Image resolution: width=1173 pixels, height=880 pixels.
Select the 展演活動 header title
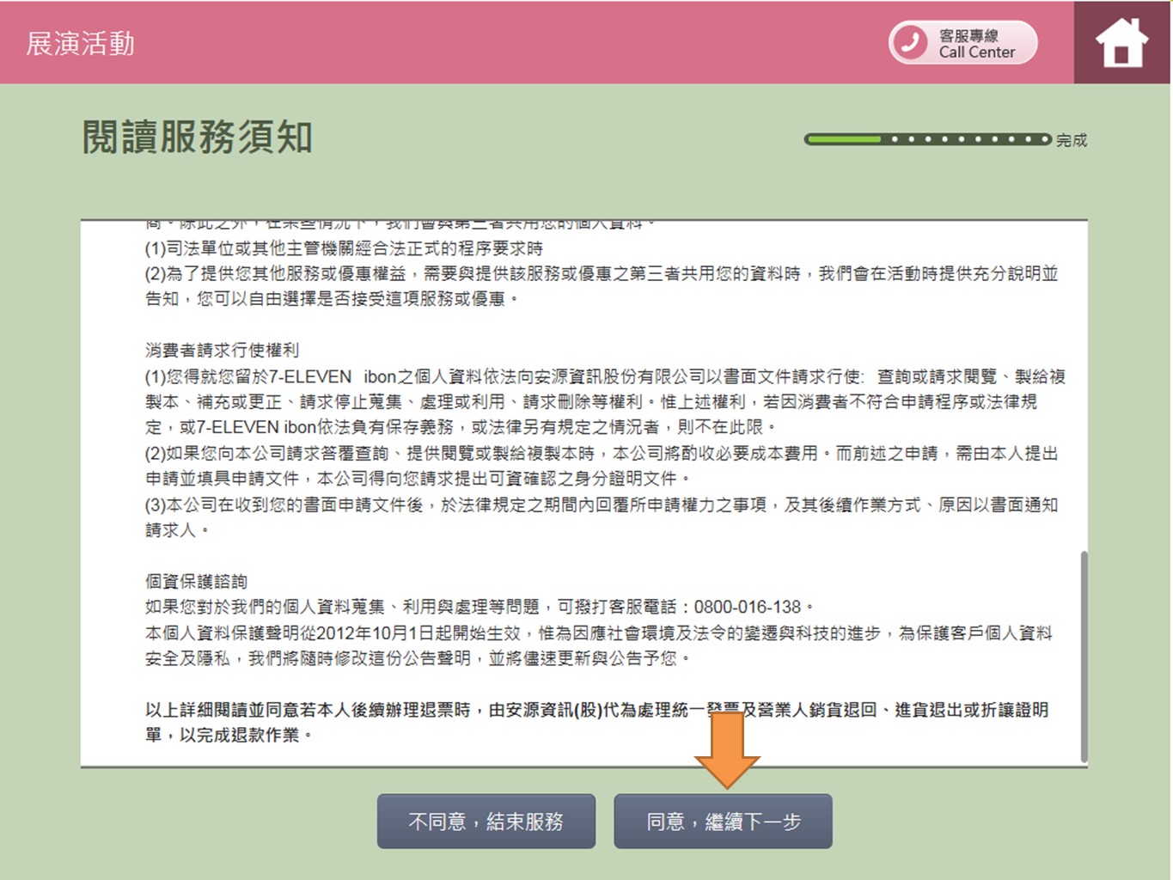click(x=80, y=43)
